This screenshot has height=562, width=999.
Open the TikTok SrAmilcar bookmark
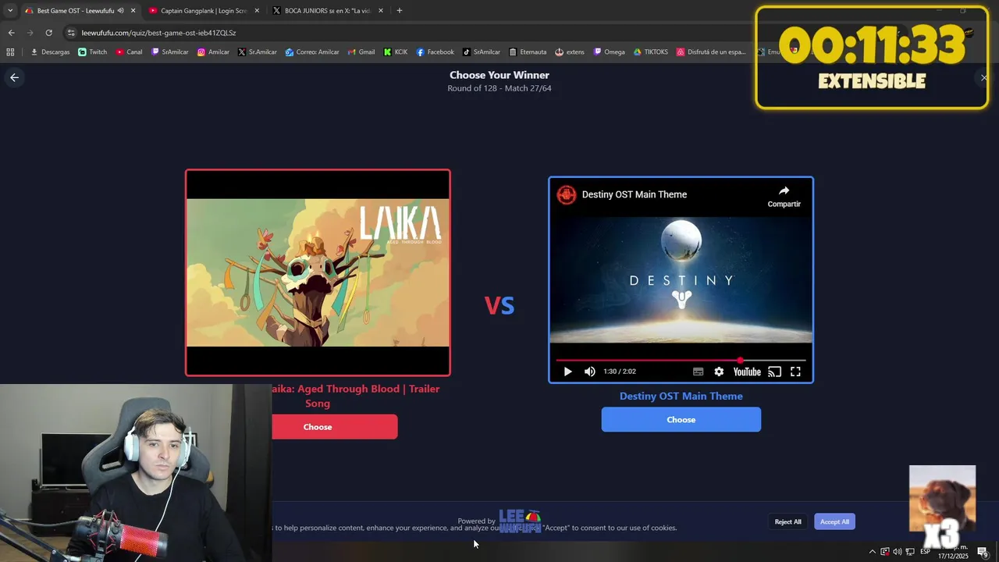[482, 52]
